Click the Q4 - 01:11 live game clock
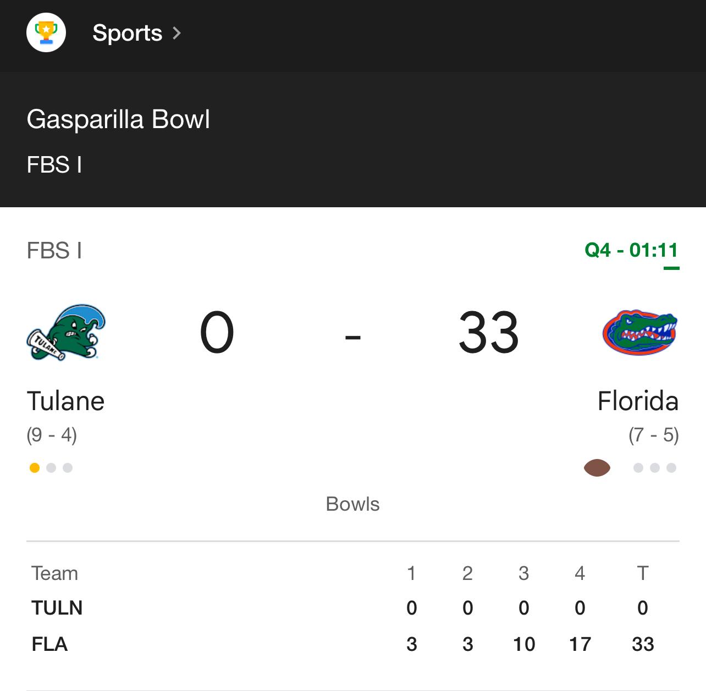The width and height of the screenshot is (706, 691). pyautogui.click(x=631, y=250)
